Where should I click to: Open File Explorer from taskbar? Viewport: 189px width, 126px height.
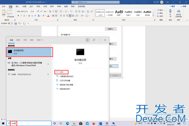[x=74, y=123]
